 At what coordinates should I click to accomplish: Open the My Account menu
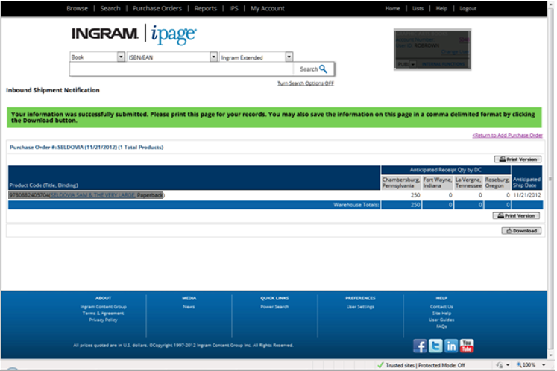coord(267,8)
